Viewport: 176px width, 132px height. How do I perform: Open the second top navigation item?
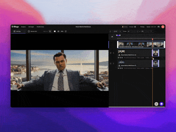coord(31,27)
